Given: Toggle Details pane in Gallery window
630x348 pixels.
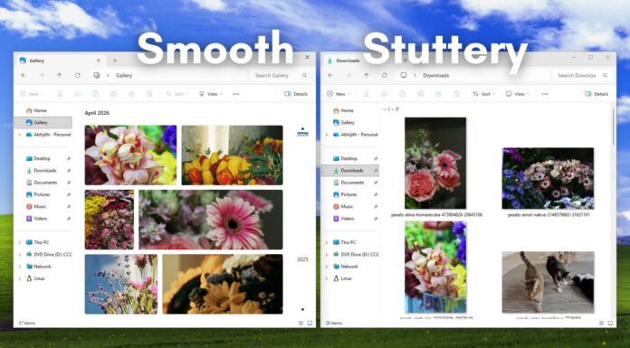Looking at the screenshot, I should [296, 94].
